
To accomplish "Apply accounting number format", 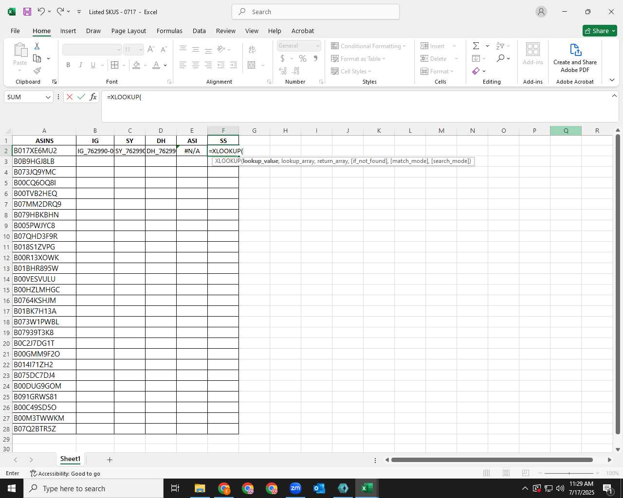I will [282, 58].
